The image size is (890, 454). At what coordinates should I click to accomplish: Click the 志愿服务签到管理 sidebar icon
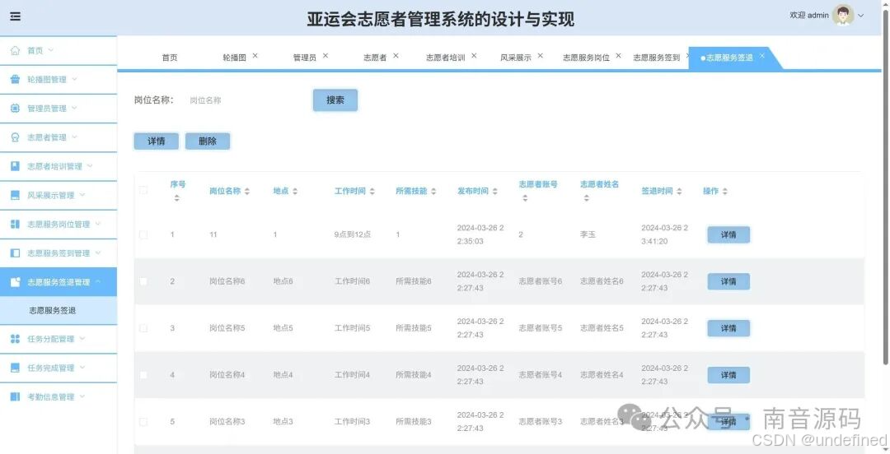pos(16,252)
